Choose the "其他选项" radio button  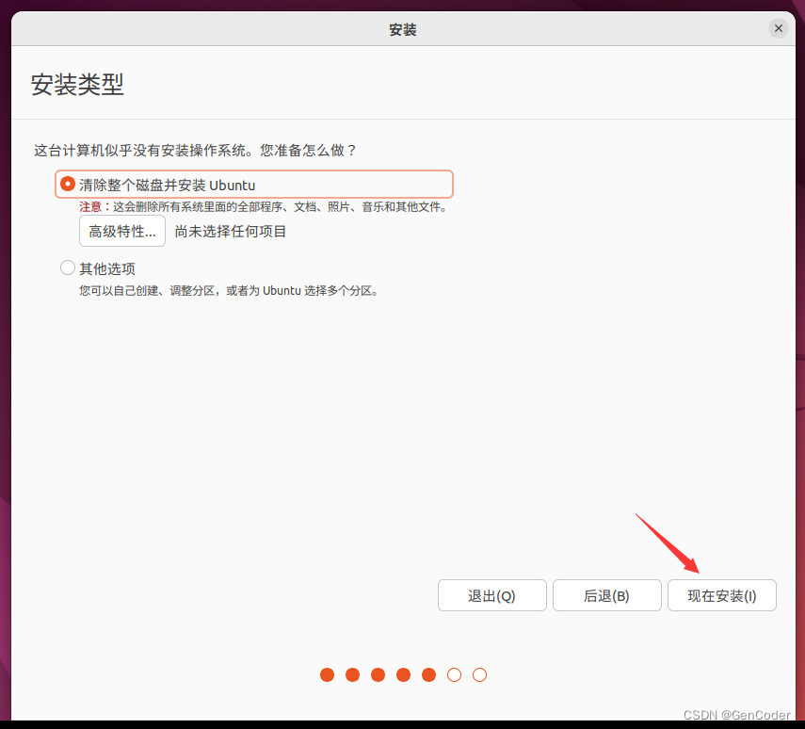click(68, 267)
